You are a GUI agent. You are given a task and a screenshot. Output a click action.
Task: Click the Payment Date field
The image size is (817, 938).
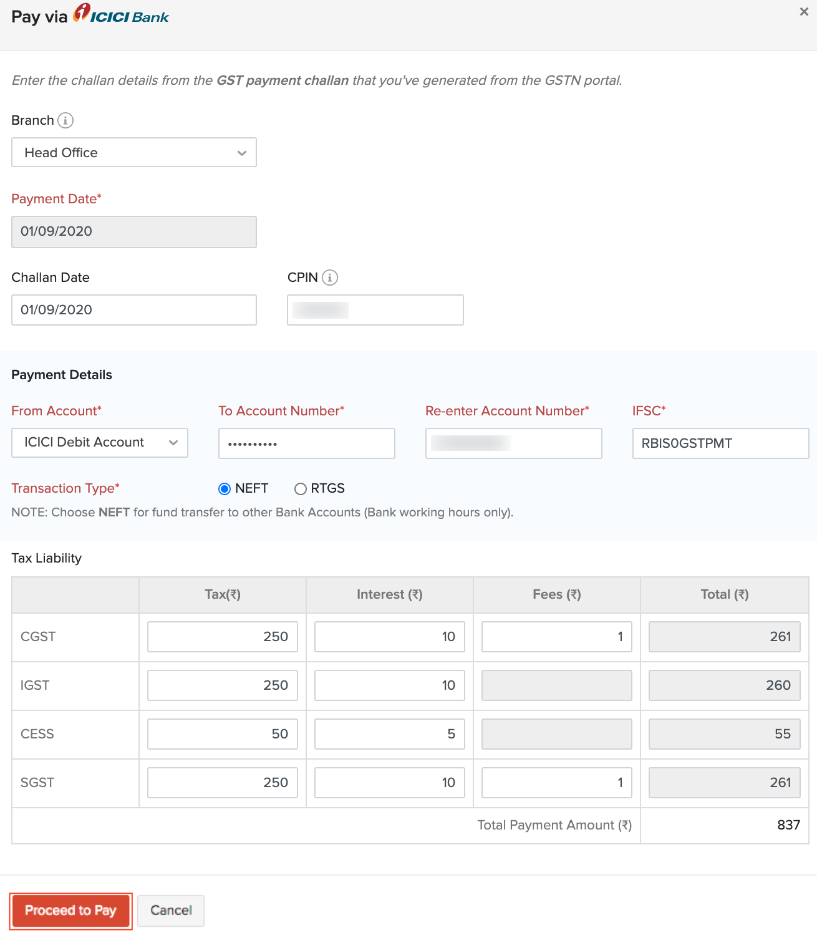pos(134,232)
